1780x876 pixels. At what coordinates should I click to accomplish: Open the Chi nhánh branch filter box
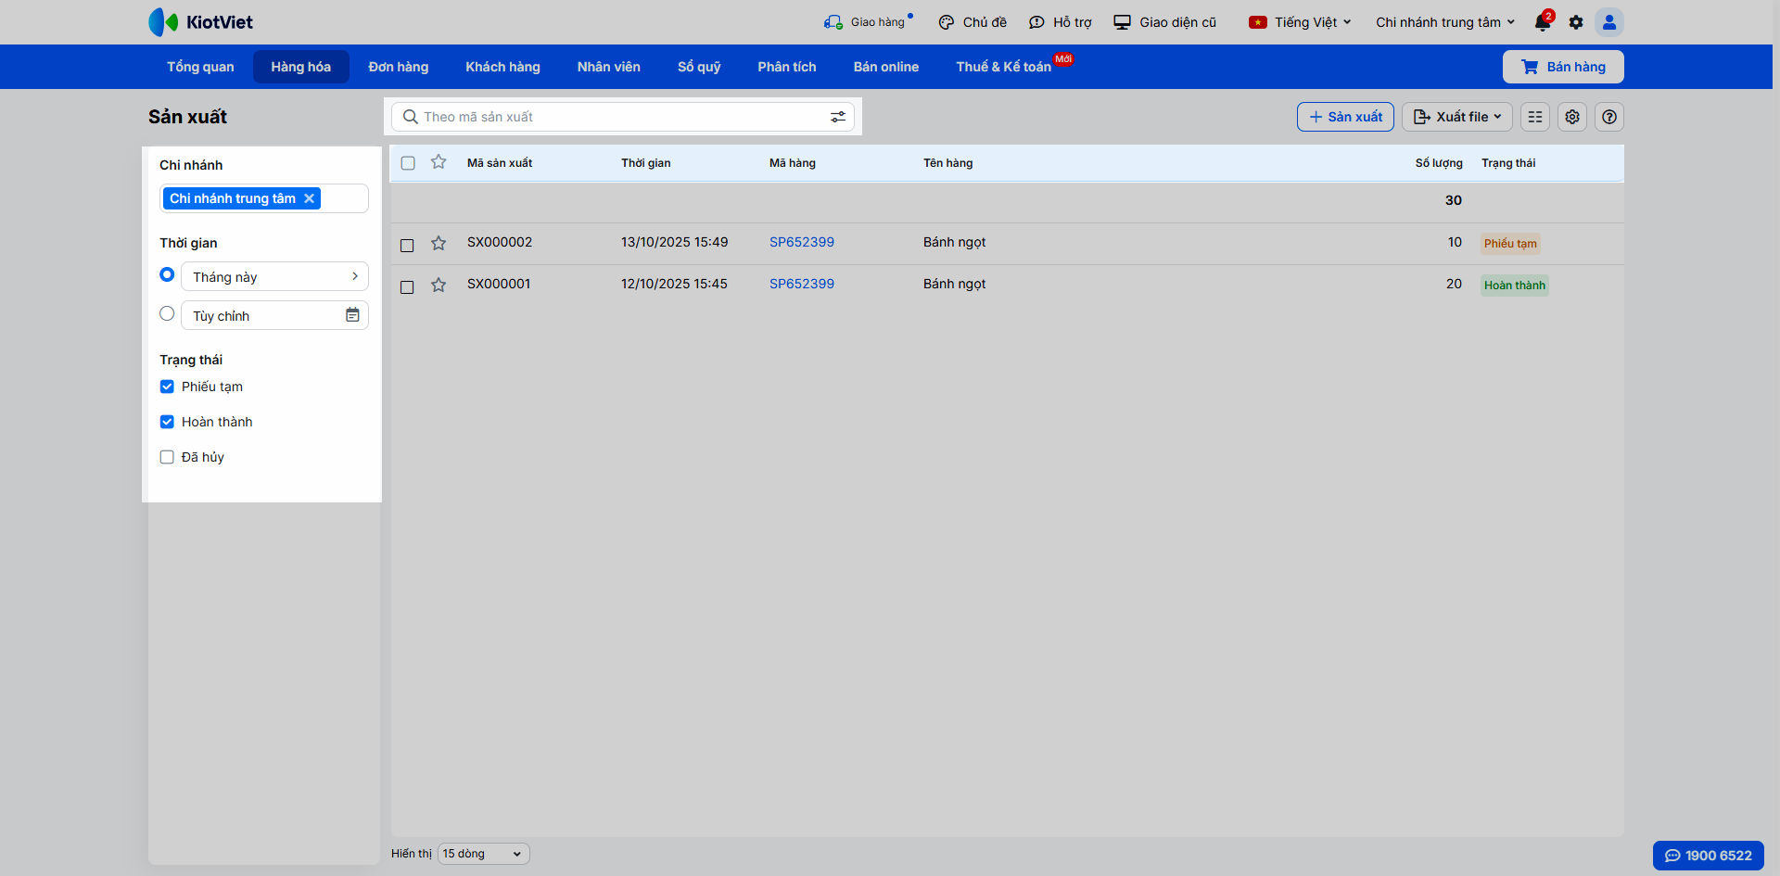(264, 198)
